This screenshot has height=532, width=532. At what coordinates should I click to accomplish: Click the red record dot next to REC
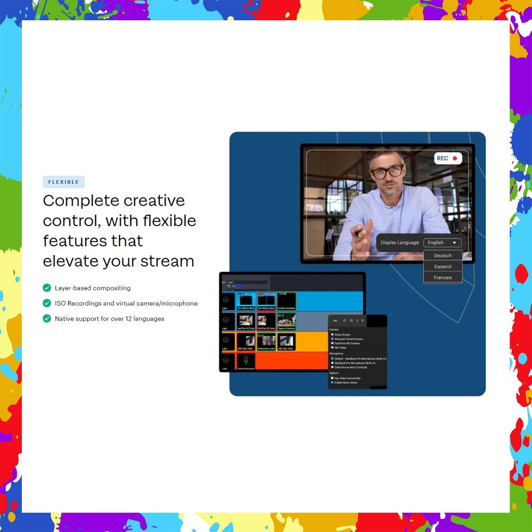[454, 158]
